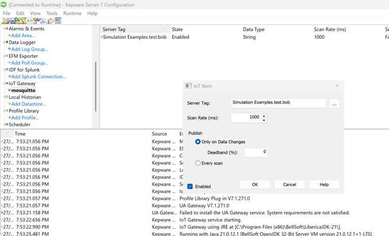Open the Edit menu

[20, 13]
